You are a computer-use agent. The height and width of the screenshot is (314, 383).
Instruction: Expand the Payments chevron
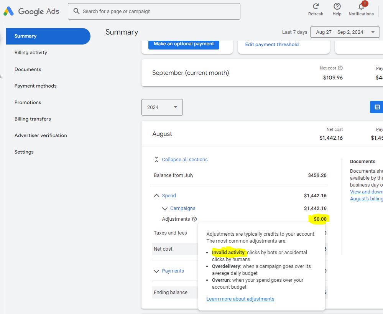[156, 271]
